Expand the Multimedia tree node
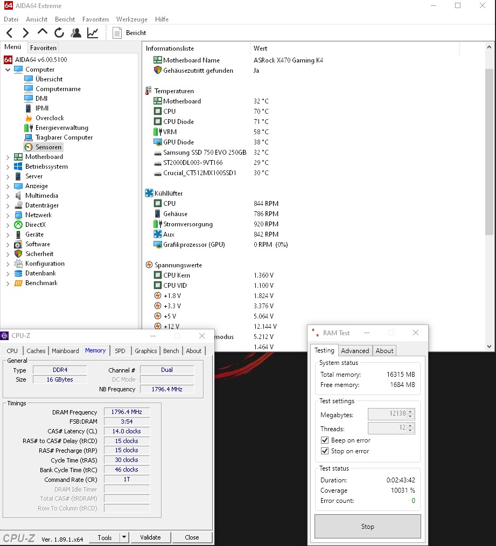The height and width of the screenshot is (546, 496). (8, 196)
